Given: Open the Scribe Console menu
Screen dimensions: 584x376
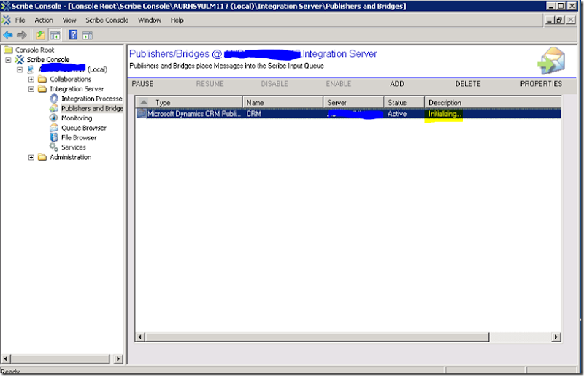Looking at the screenshot, I should [x=107, y=20].
